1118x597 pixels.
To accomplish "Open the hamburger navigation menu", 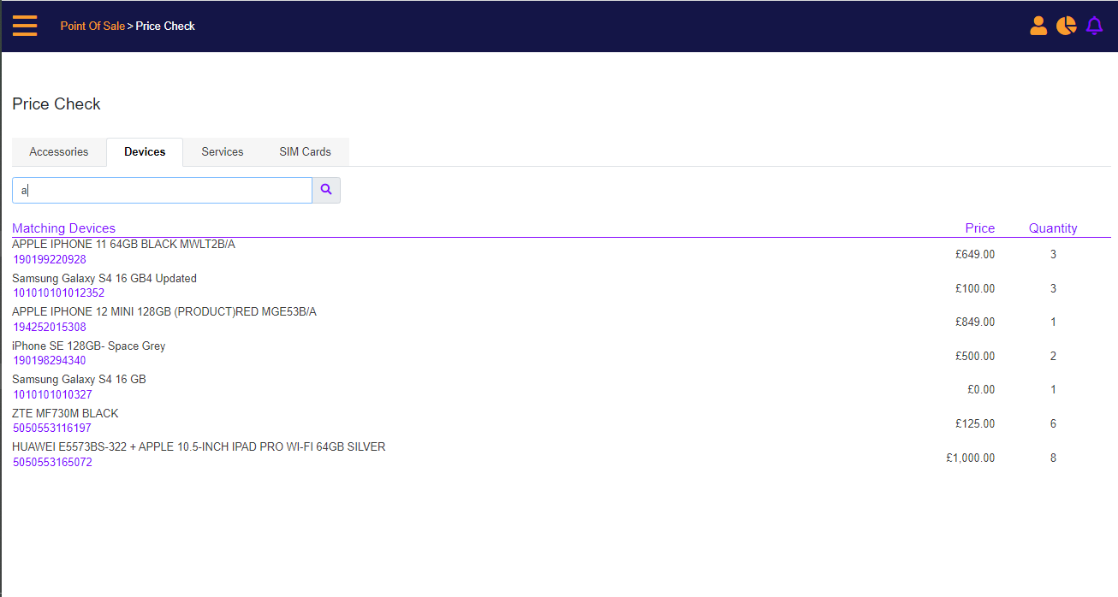I will pyautogui.click(x=25, y=26).
